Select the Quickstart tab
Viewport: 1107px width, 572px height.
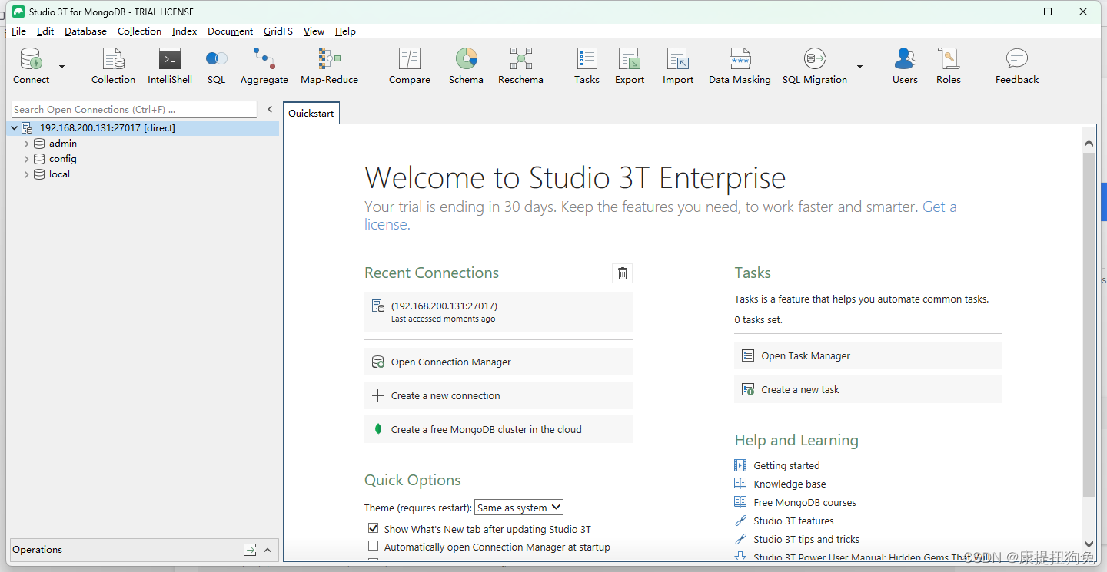(311, 113)
